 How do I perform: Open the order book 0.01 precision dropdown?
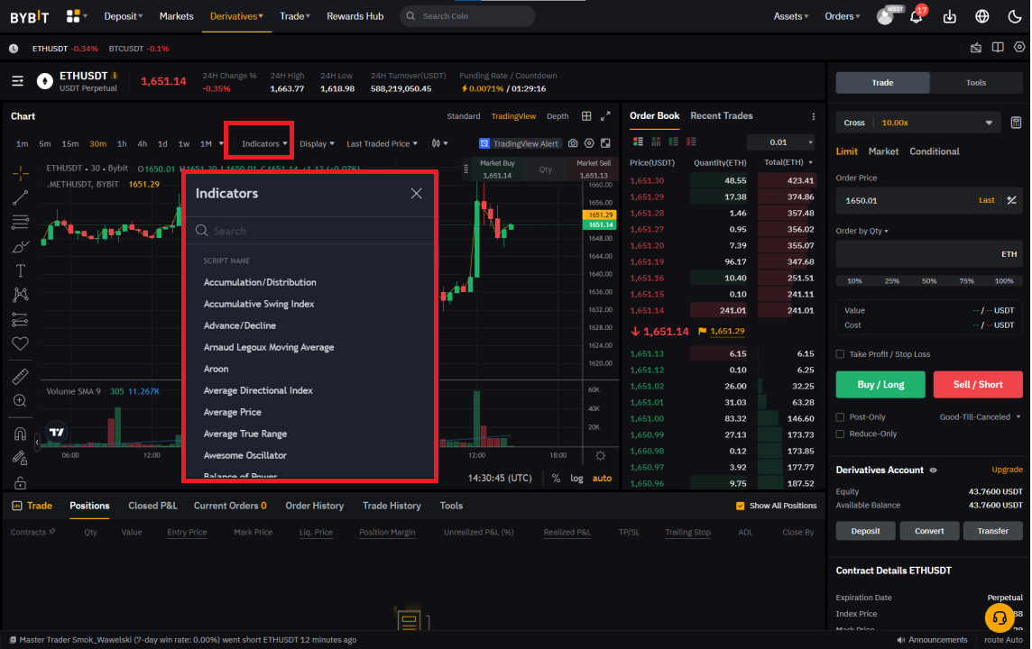(x=782, y=142)
